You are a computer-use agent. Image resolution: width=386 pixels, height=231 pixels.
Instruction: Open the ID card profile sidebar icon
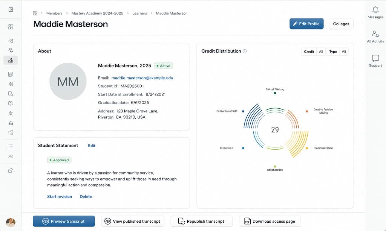11,74
